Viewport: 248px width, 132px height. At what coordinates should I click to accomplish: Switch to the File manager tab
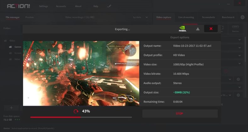[13, 17]
